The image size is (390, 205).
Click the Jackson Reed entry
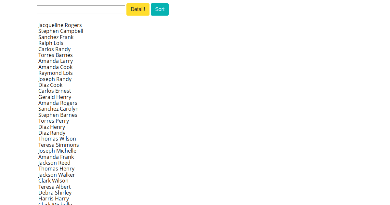click(54, 163)
